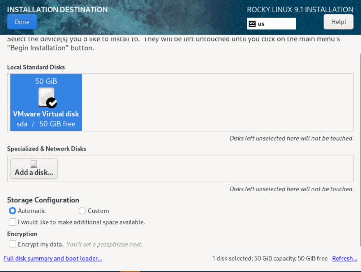Click the Done button
Screen dimensions: 361x272
pyautogui.click(x=22, y=22)
